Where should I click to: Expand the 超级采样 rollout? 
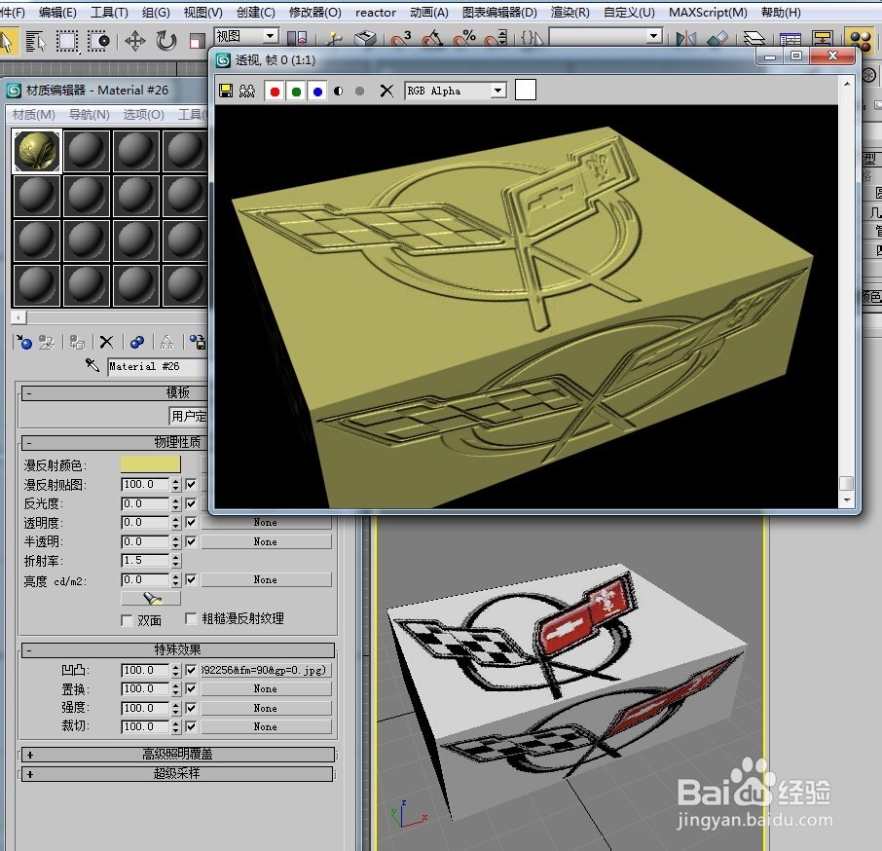pyautogui.click(x=178, y=774)
